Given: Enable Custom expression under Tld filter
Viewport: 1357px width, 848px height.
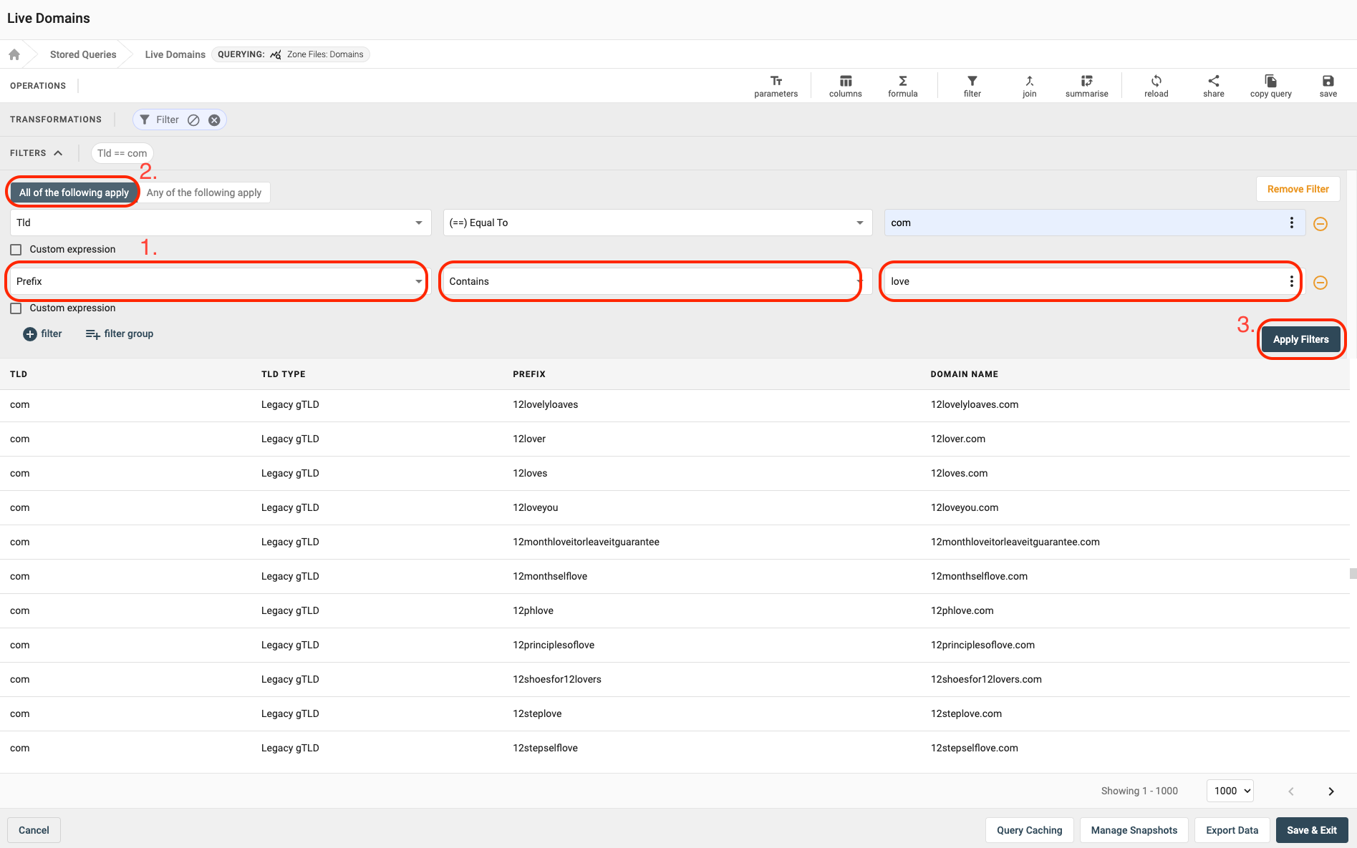Looking at the screenshot, I should pyautogui.click(x=16, y=250).
